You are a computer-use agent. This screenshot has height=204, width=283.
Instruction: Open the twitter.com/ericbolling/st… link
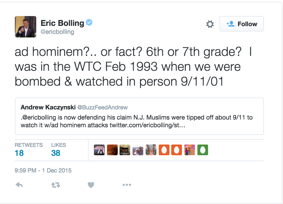click(147, 125)
